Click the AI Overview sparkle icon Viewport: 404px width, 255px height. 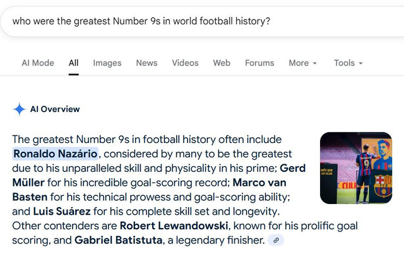[19, 109]
